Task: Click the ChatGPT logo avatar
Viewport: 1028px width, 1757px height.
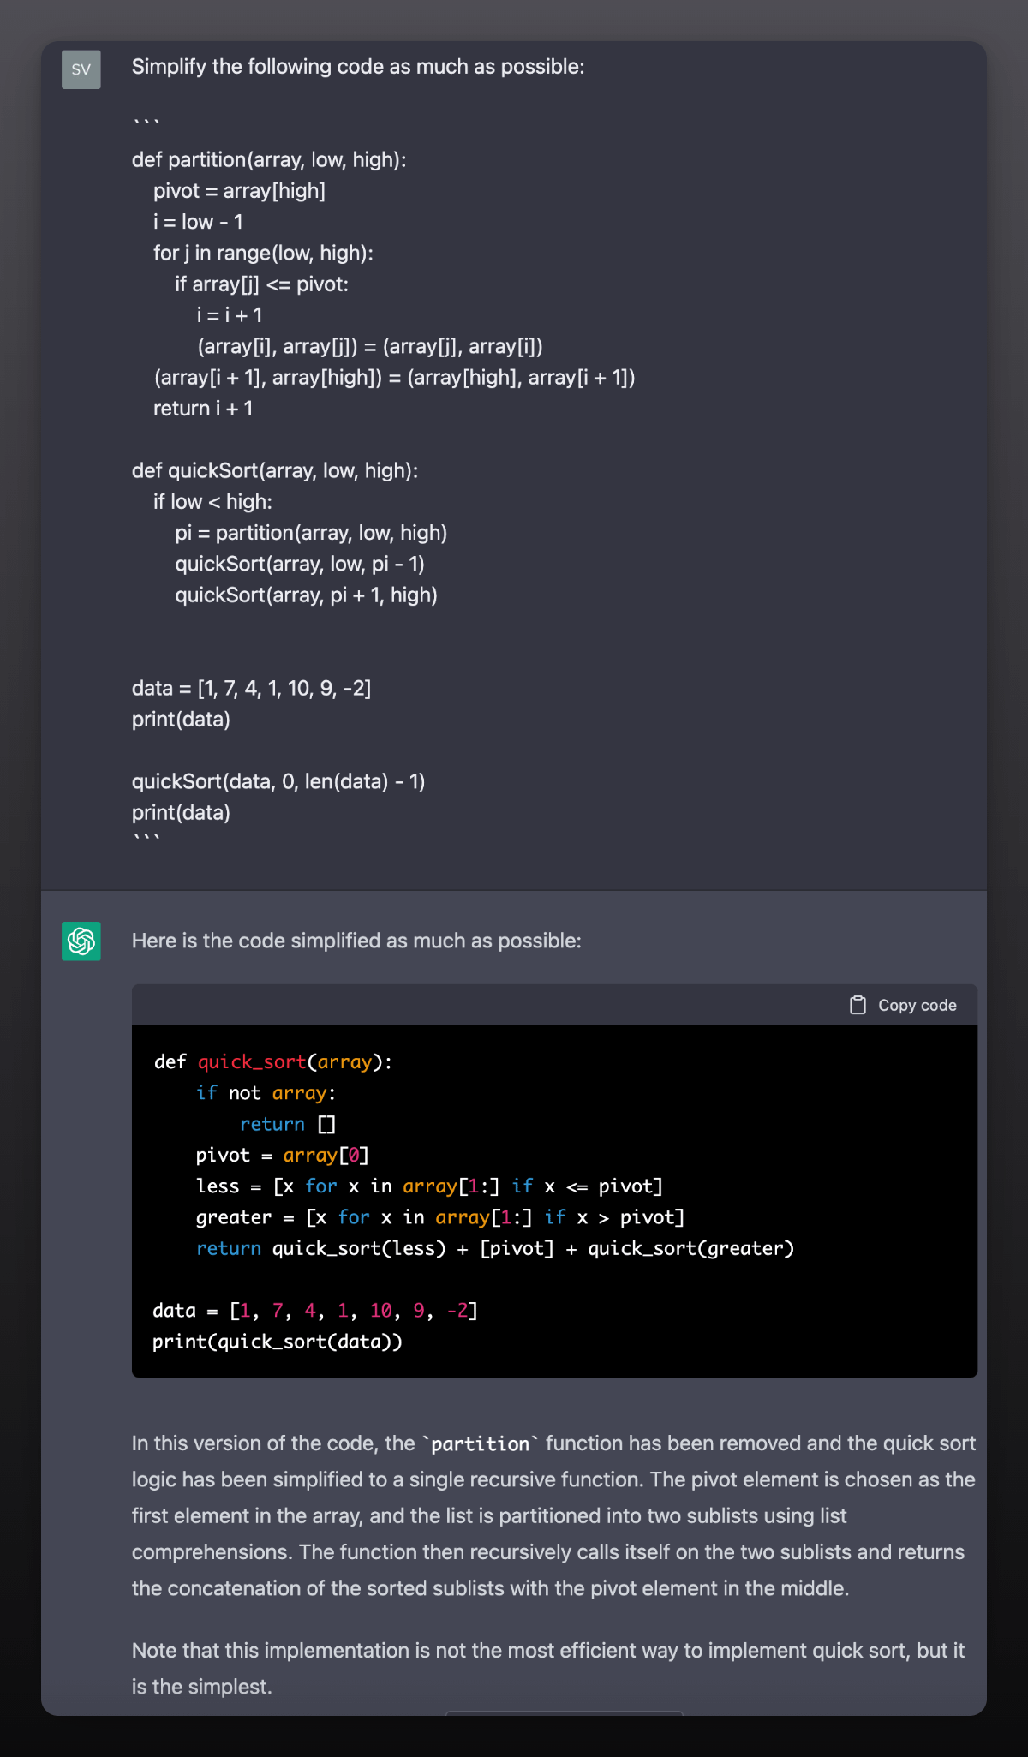Action: click(81, 941)
